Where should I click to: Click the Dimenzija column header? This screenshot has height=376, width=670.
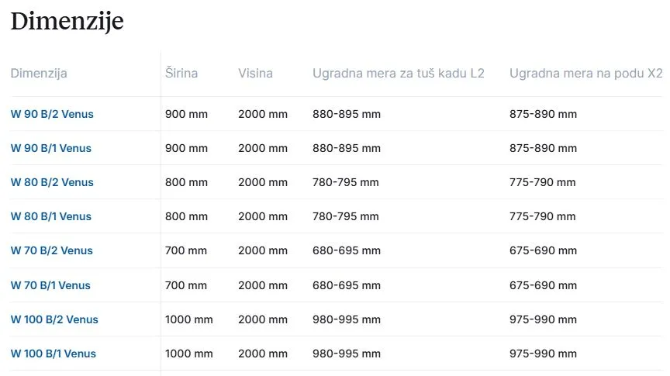click(39, 74)
